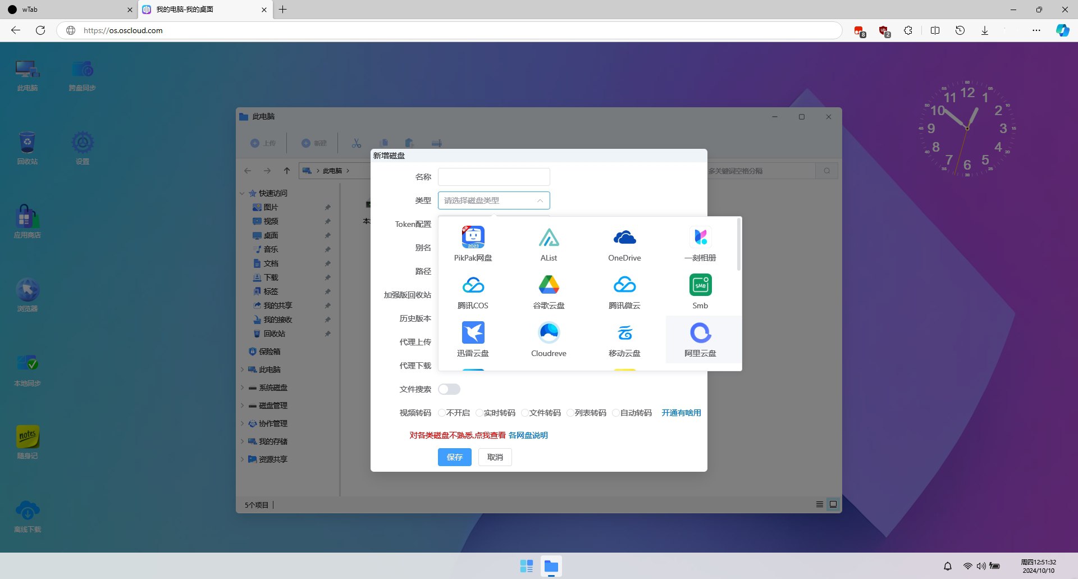Click the disk type list scrollbar
This screenshot has height=579, width=1078.
click(x=739, y=245)
